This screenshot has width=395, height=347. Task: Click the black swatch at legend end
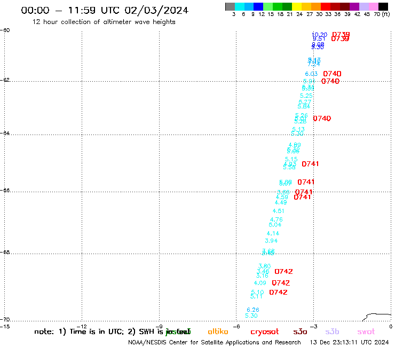coord(383,6)
